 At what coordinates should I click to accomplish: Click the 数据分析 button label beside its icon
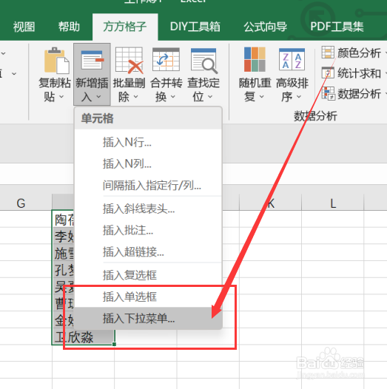[359, 94]
